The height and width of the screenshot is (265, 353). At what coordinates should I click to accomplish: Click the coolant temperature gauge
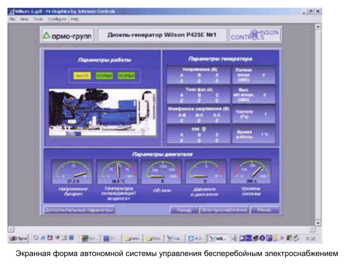117,171
